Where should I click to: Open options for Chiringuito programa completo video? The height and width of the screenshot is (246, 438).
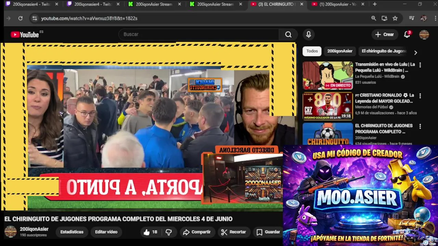tap(420, 126)
